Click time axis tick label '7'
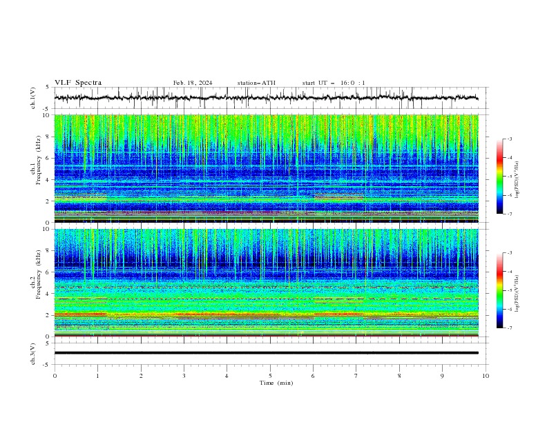The image size is (547, 422). [x=356, y=376]
